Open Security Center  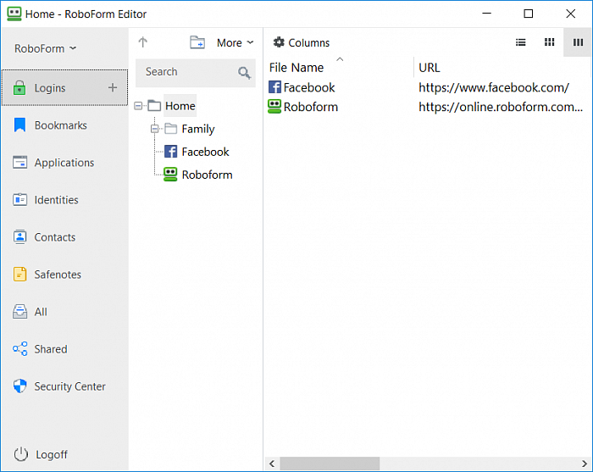(x=70, y=386)
